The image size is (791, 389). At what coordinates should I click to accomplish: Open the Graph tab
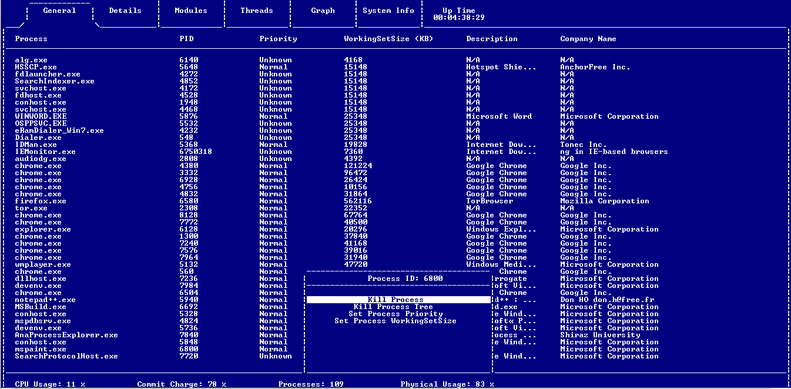pos(323,11)
